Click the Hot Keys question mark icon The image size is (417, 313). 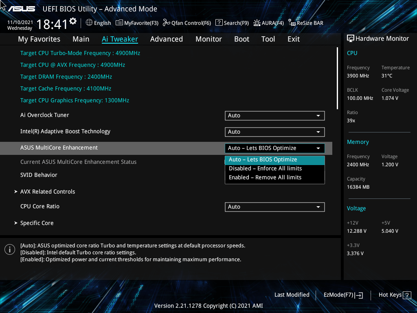coord(407,295)
